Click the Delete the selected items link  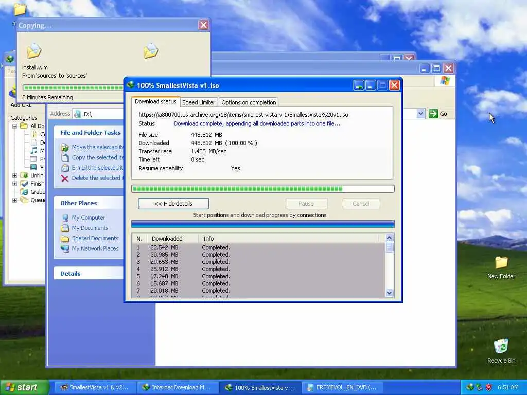pyautogui.click(x=97, y=178)
